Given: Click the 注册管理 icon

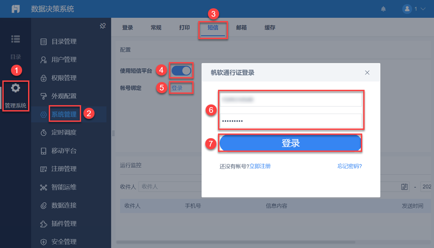Looking at the screenshot, I should pyautogui.click(x=43, y=169).
